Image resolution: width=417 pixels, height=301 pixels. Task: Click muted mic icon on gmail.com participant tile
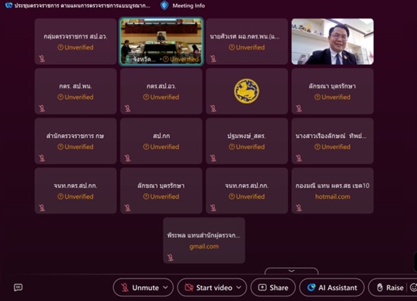[171, 257]
